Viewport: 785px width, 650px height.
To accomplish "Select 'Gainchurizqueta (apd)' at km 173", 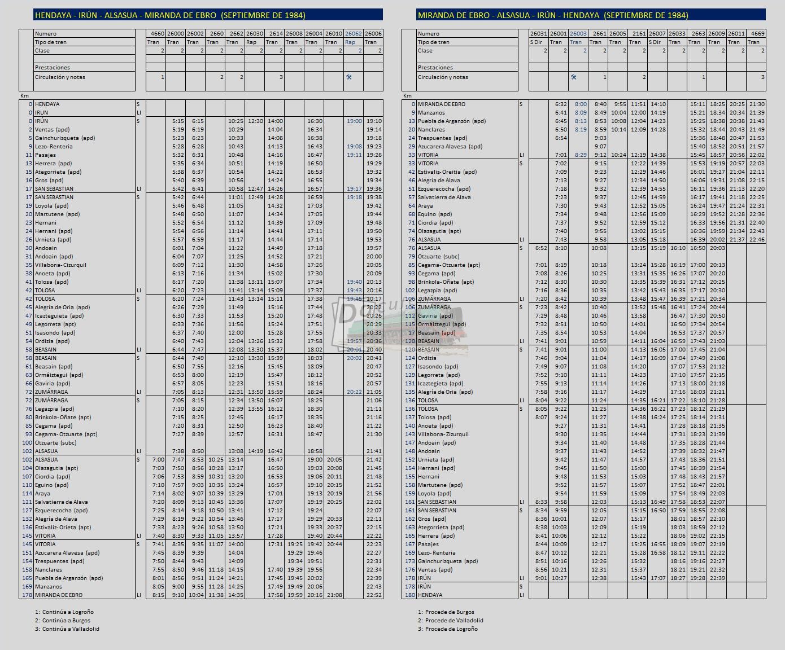I will pyautogui.click(x=448, y=561).
